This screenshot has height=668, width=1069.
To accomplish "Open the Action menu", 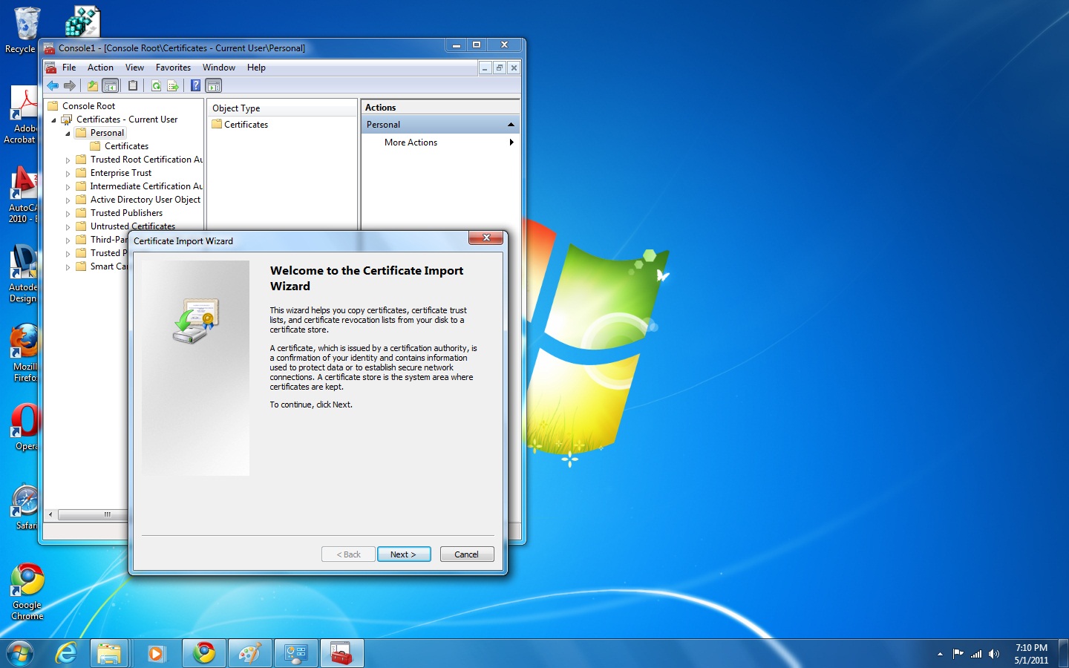I will pyautogui.click(x=100, y=68).
